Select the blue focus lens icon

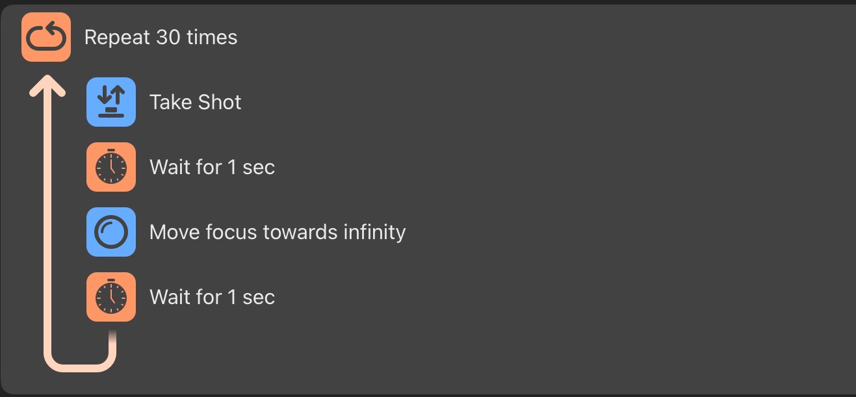pos(111,232)
